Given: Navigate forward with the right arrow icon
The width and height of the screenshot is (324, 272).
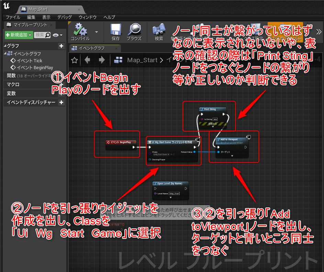Looking at the screenshot, I should (x=102, y=60).
